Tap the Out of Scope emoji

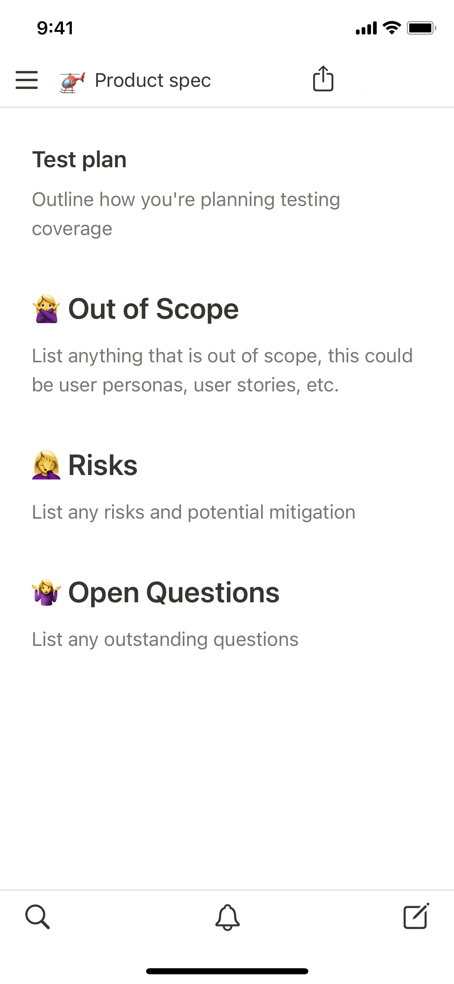point(46,309)
